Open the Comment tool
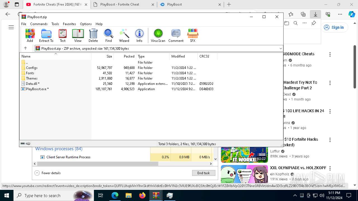This screenshot has height=201, width=358. [176, 35]
